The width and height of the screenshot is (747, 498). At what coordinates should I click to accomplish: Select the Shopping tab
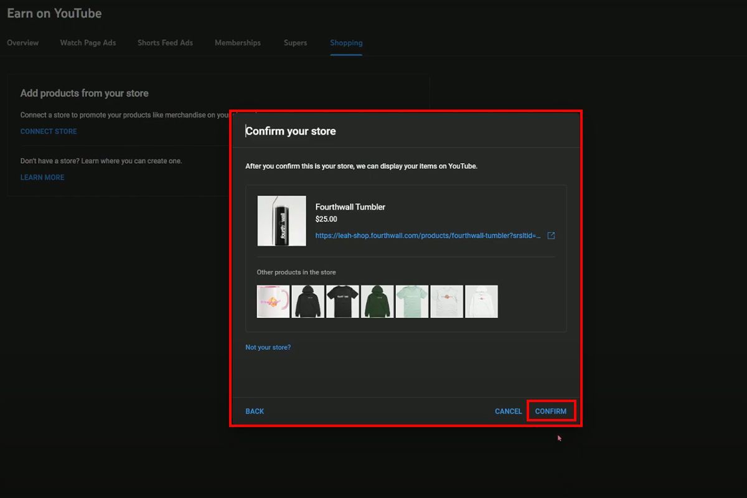(346, 43)
